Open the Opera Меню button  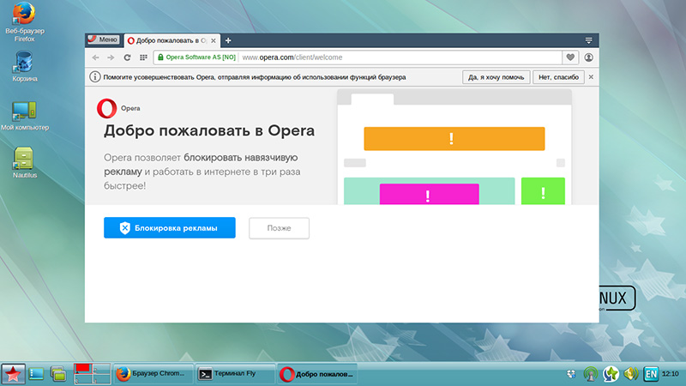point(103,39)
